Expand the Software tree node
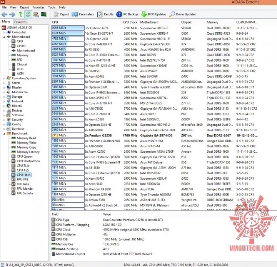277x267 pixels. [4, 115]
